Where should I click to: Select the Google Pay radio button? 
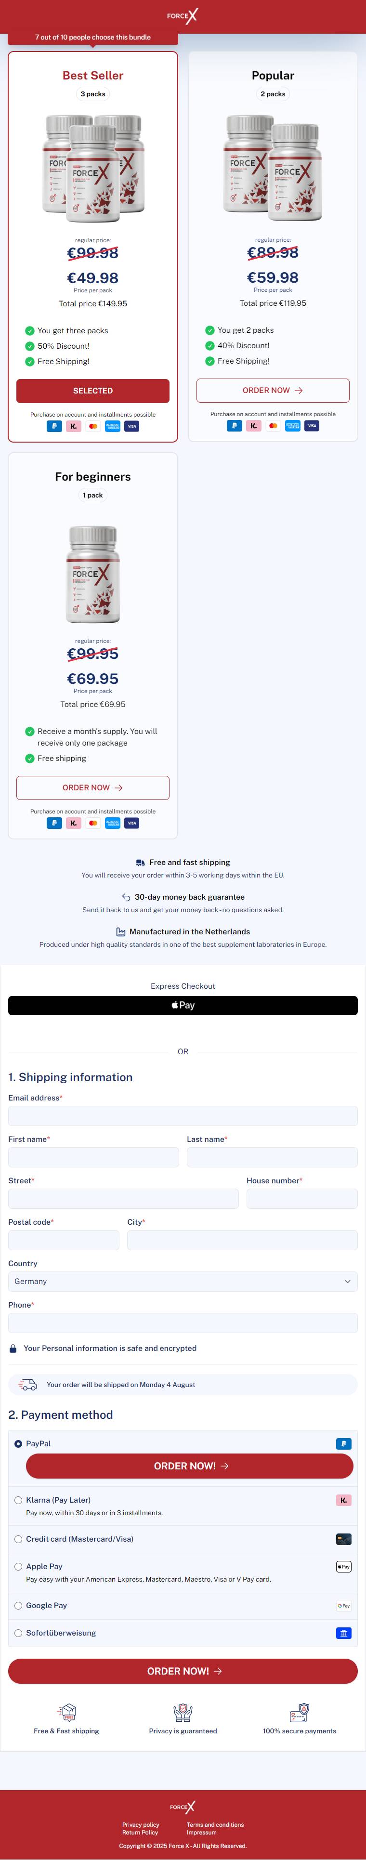(x=18, y=1605)
